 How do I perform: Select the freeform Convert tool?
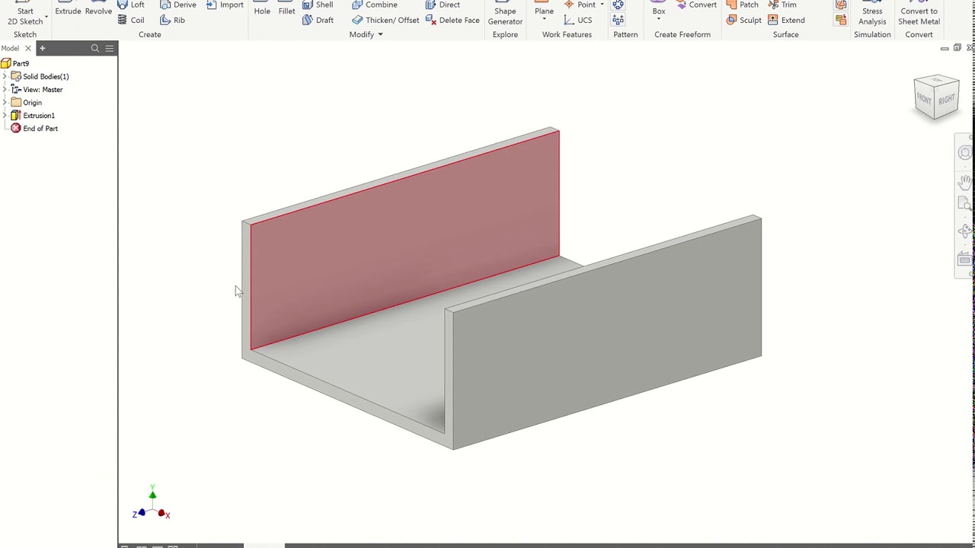tap(696, 5)
